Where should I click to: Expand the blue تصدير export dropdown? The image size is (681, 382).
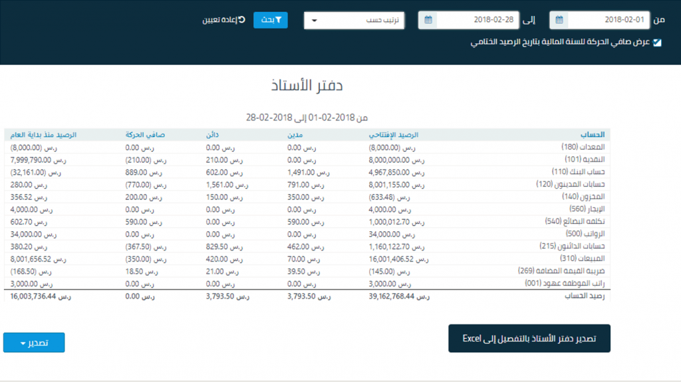click(x=34, y=343)
